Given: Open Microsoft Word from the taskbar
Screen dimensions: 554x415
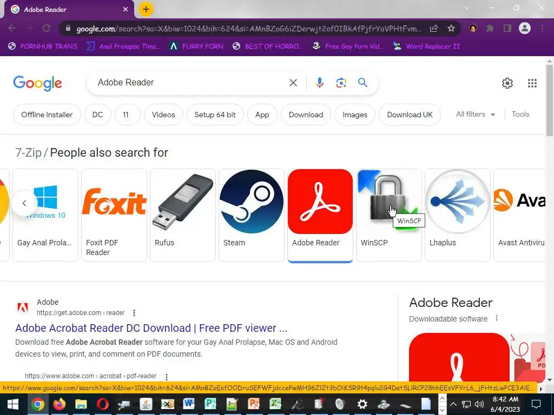Looking at the screenshot, I should 189,404.
